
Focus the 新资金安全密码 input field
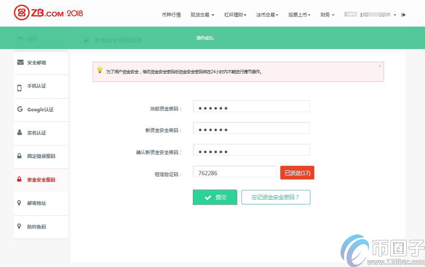point(251,128)
